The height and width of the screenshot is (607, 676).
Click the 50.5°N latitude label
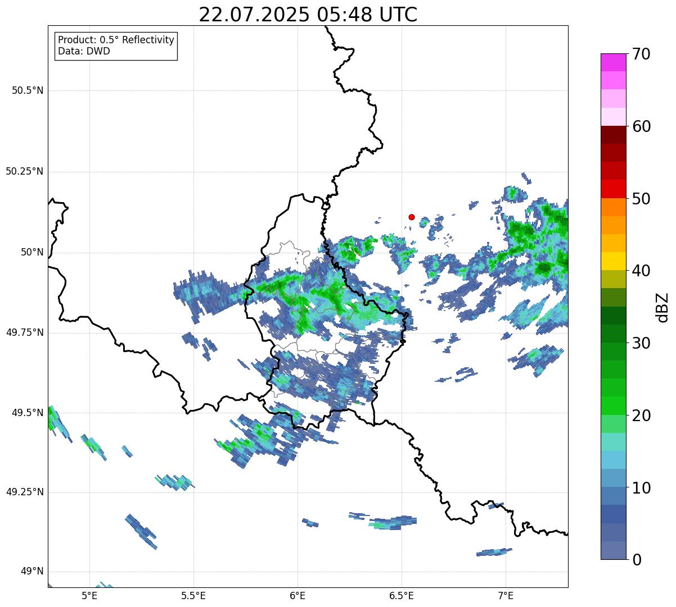(28, 90)
